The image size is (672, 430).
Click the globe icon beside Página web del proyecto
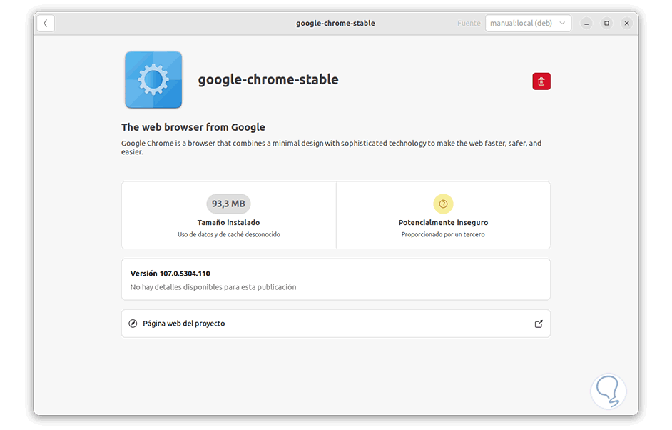click(133, 323)
